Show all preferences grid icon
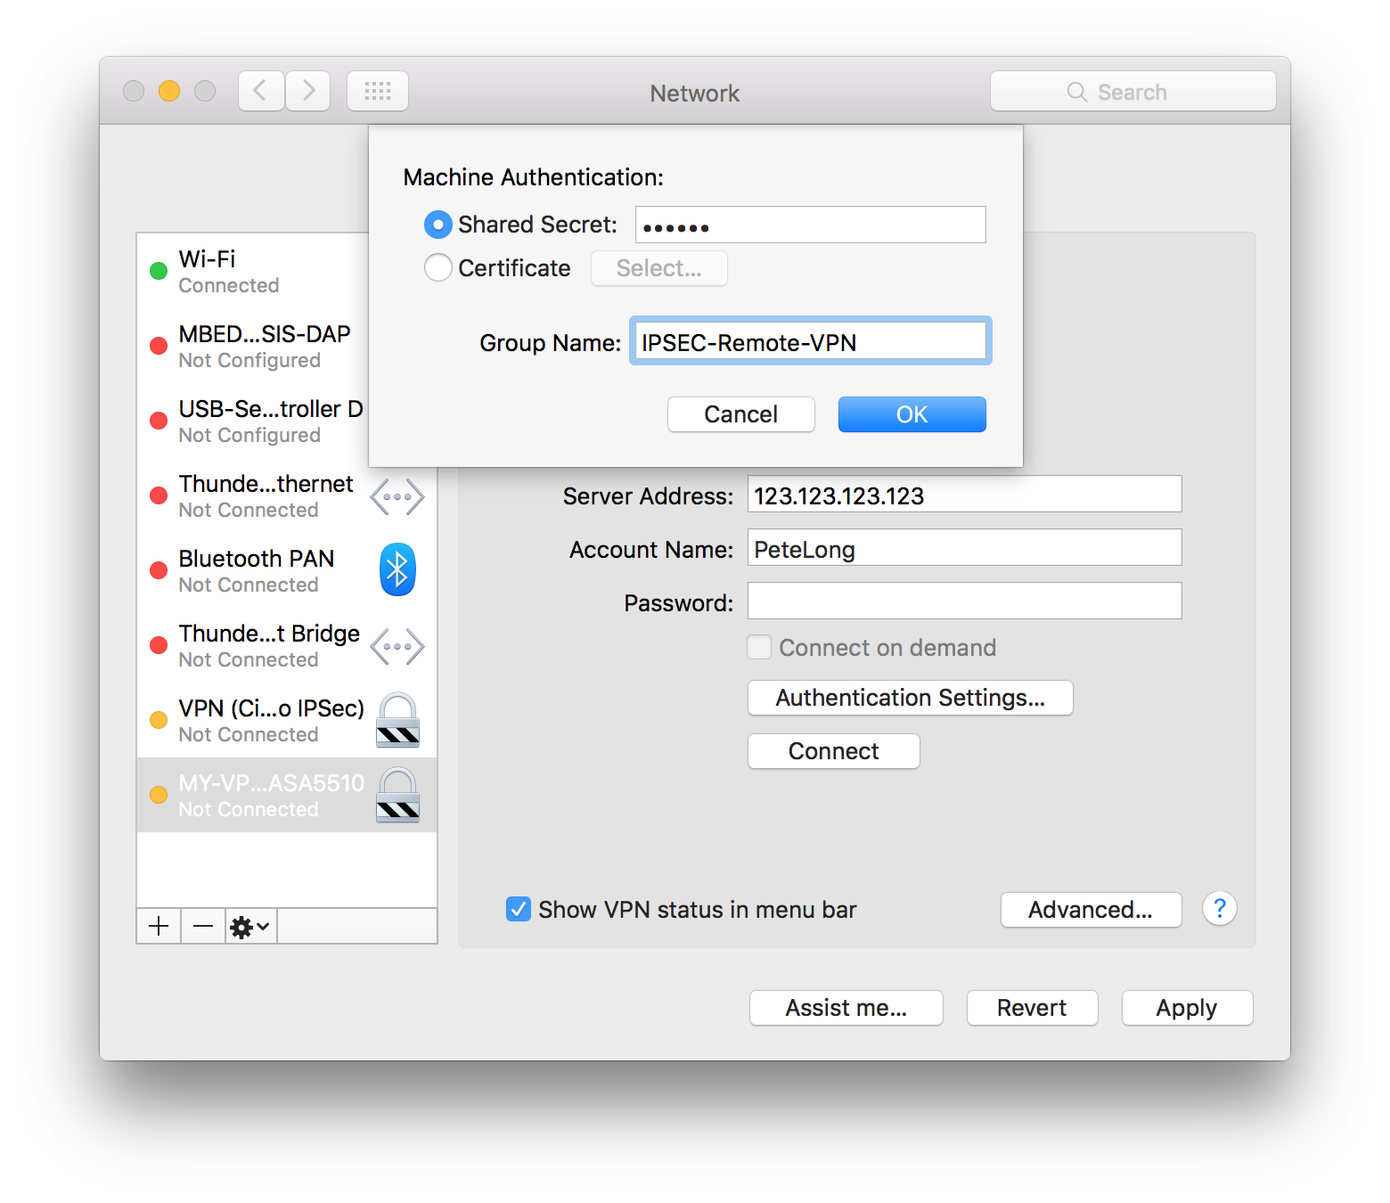 coord(378,91)
